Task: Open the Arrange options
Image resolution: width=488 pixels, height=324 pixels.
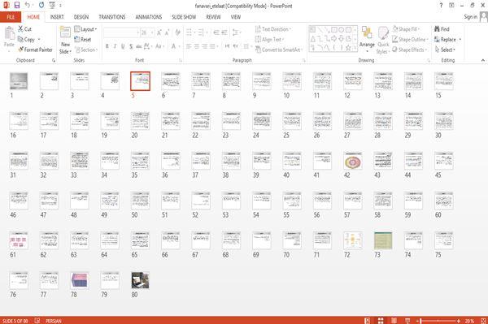Action: (x=367, y=40)
